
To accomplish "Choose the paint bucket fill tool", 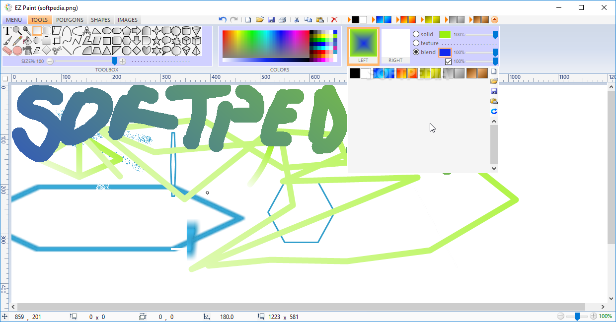I will coord(27,41).
